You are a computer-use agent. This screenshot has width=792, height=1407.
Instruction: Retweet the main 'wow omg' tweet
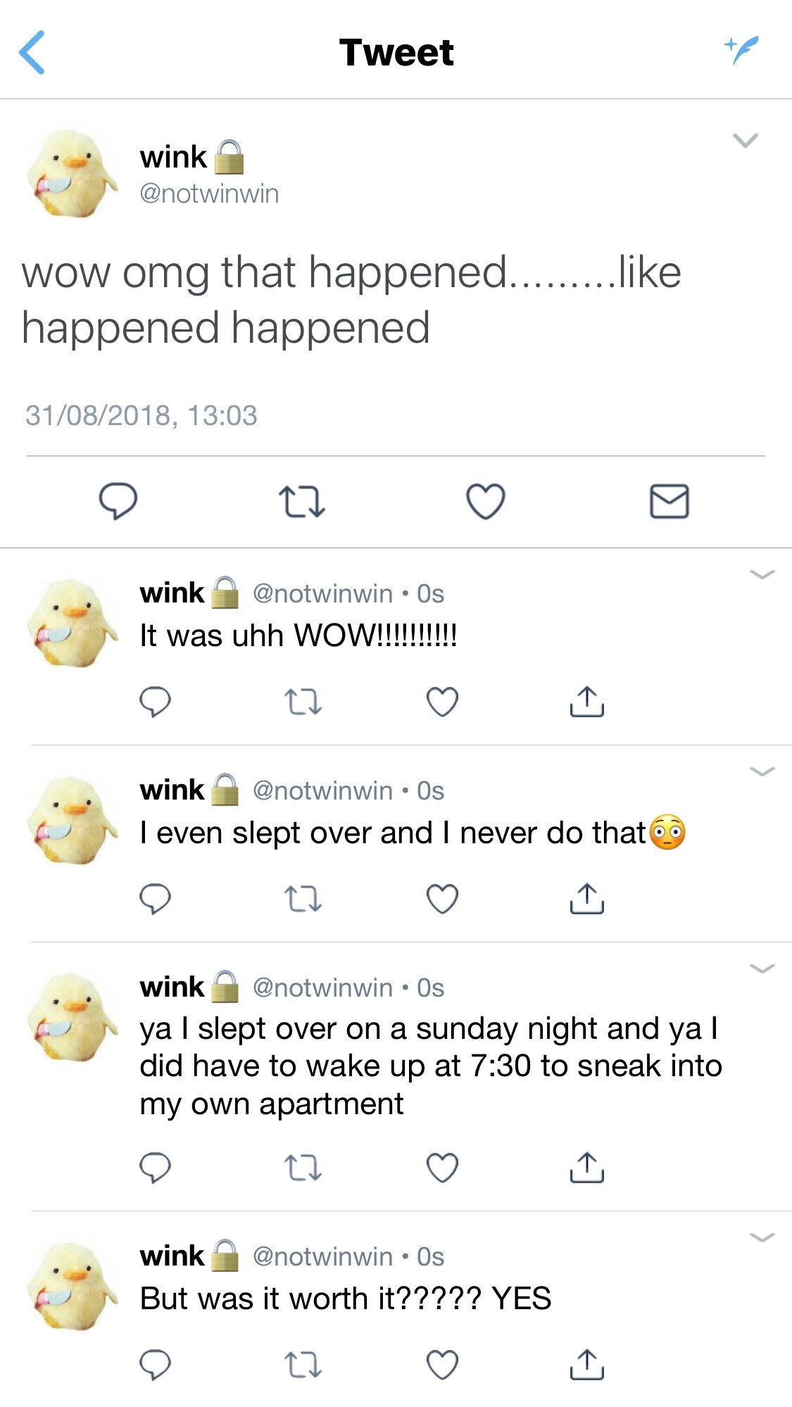coord(302,502)
